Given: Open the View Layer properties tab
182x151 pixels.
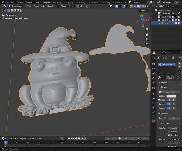Looking at the screenshot, I should tap(154, 73).
